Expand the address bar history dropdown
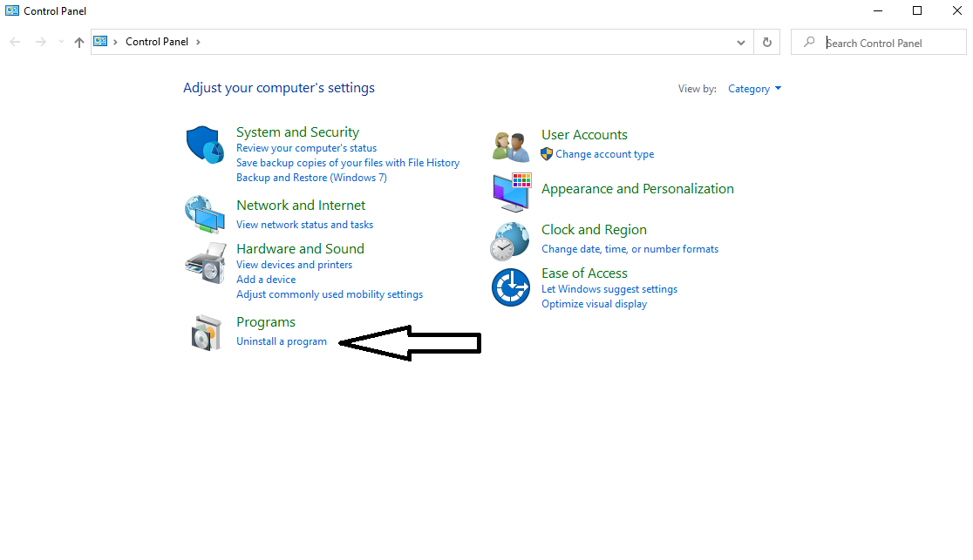 click(741, 42)
